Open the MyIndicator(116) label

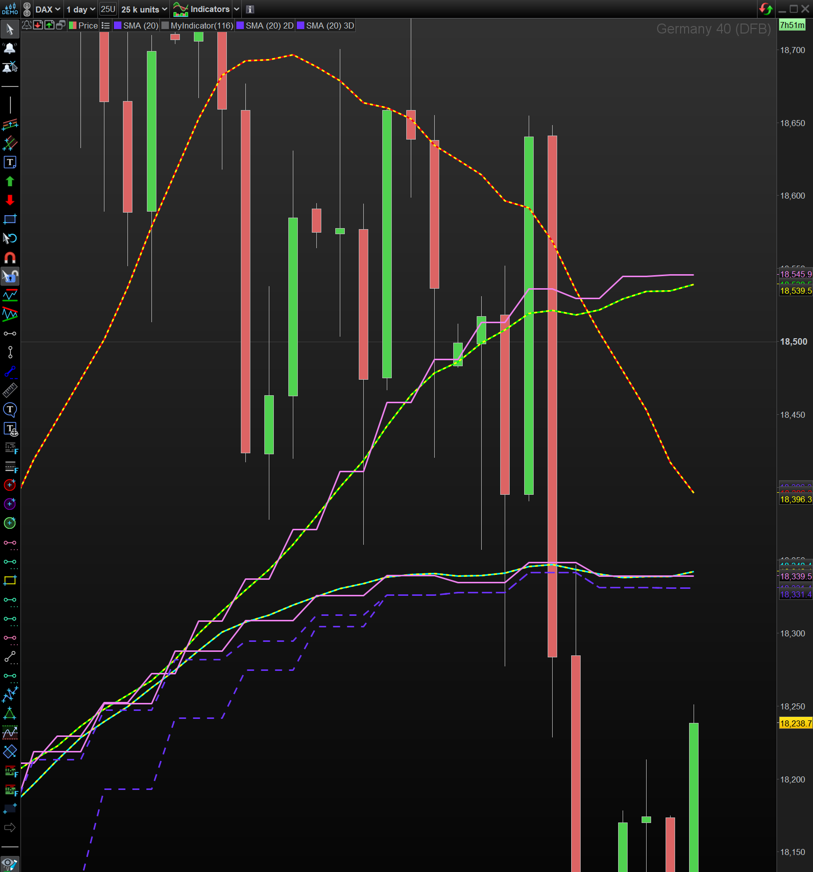pos(197,26)
